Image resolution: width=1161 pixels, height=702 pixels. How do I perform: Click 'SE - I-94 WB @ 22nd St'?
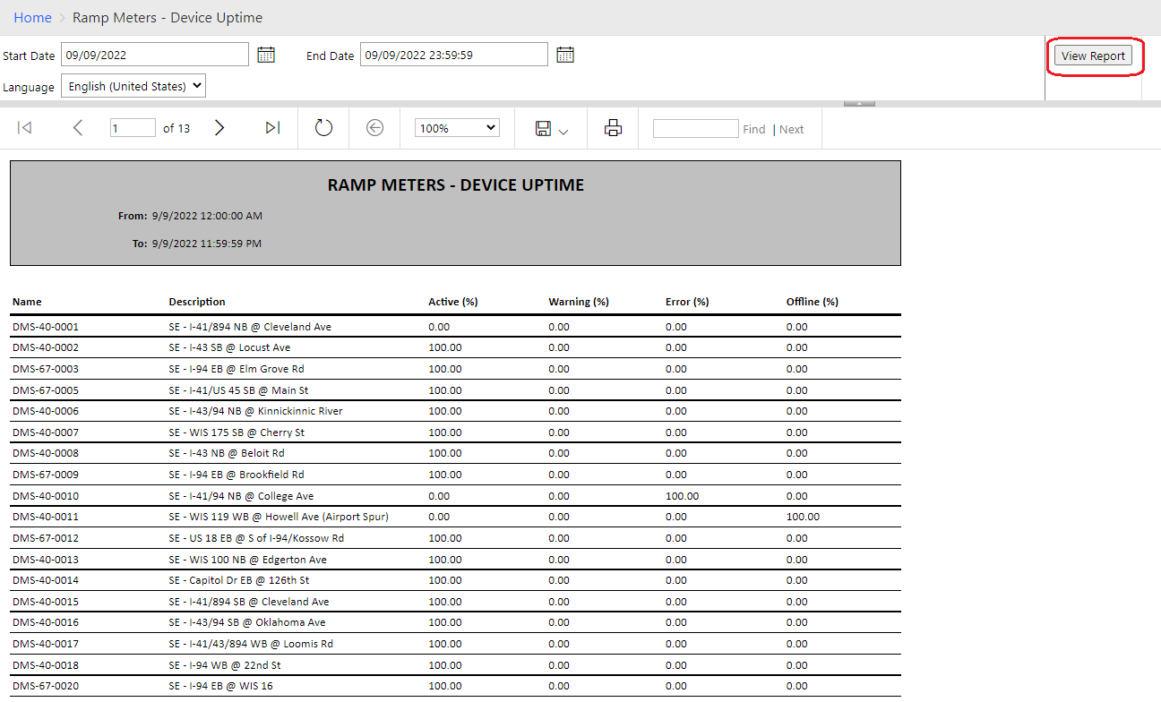click(x=225, y=665)
